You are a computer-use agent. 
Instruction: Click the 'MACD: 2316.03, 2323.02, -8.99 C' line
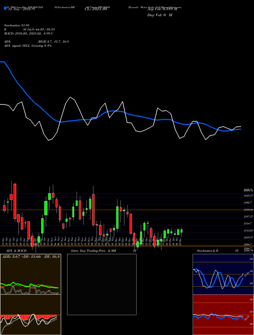(x=28, y=33)
